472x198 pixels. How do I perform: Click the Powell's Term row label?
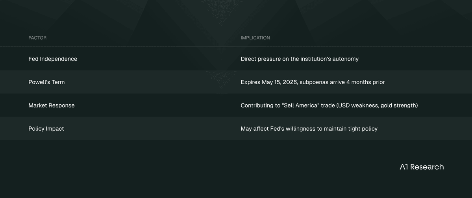click(46, 82)
